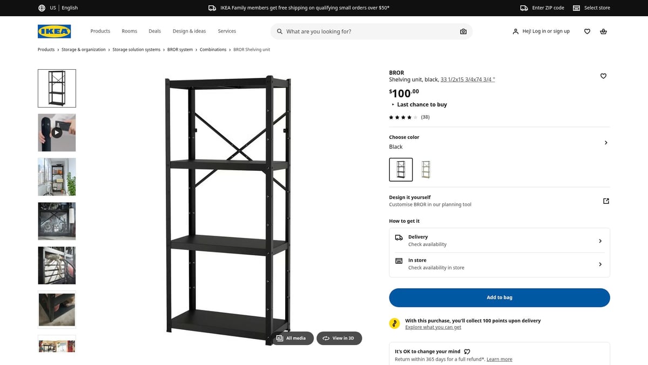Open the Products menu

point(100,31)
